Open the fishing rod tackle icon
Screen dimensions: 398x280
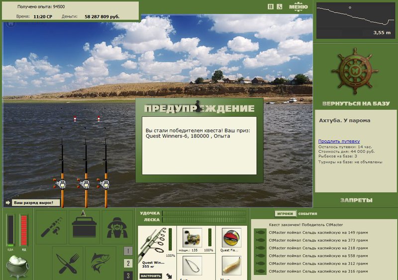52,227
